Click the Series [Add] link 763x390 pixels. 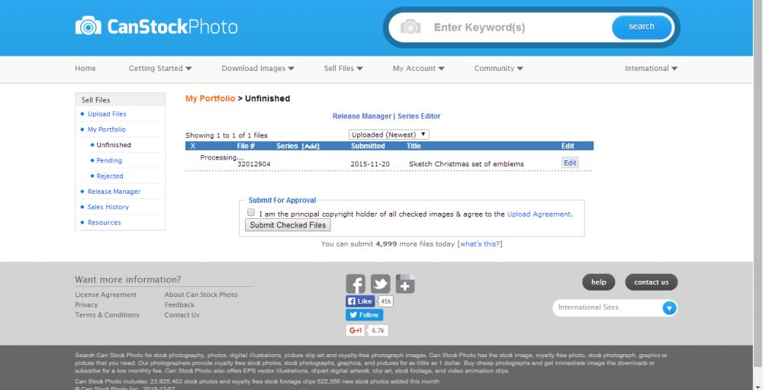(311, 146)
